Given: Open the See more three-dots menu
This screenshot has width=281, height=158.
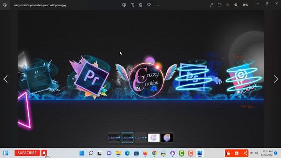Looking at the screenshot, I should coord(157,5).
